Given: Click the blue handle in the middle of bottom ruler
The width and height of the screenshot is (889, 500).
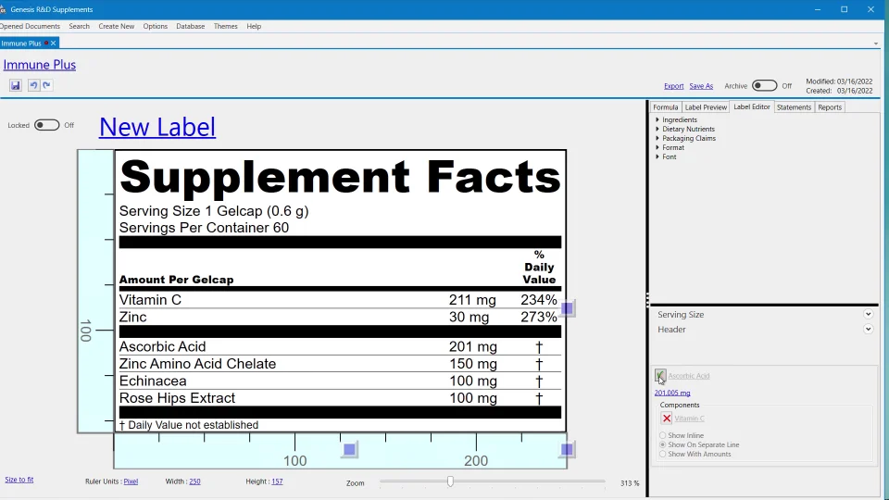Looking at the screenshot, I should (x=349, y=449).
